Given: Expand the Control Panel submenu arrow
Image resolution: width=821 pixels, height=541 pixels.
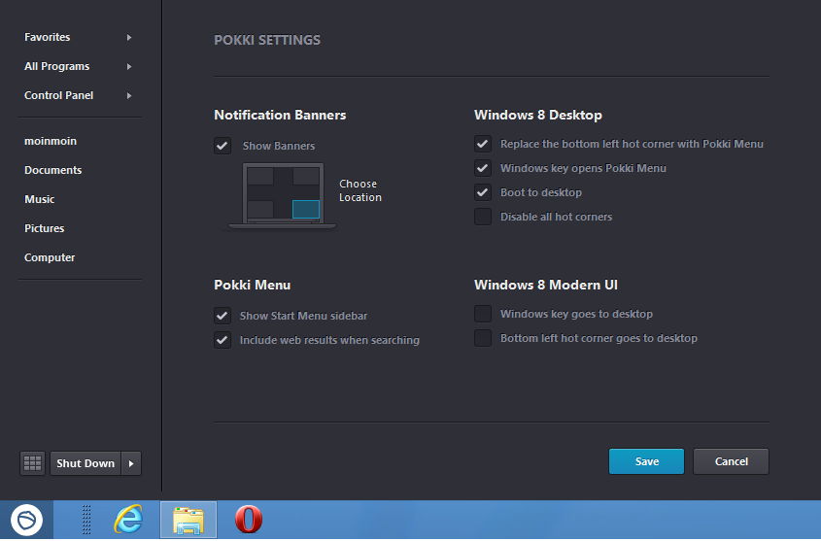Looking at the screenshot, I should click(129, 96).
